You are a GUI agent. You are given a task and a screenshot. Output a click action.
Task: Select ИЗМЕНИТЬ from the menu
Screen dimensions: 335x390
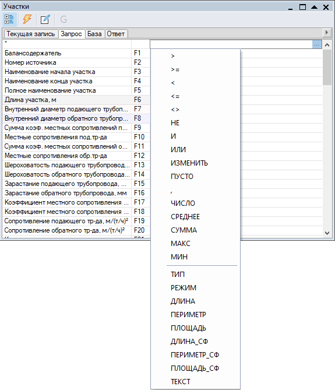coord(195,163)
